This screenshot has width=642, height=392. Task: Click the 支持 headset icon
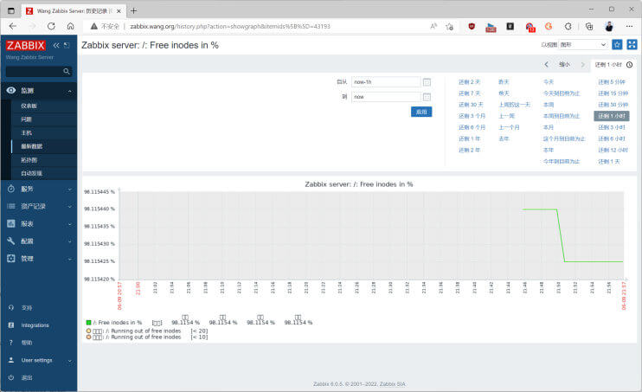[11, 307]
